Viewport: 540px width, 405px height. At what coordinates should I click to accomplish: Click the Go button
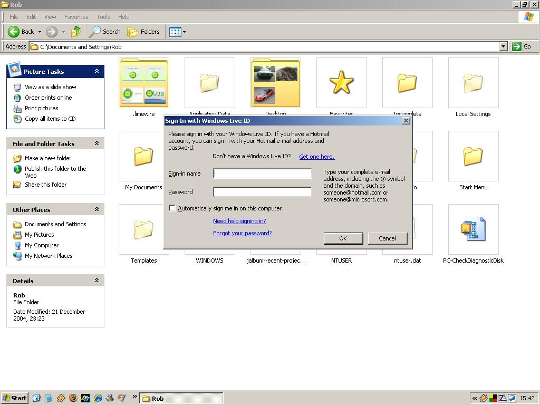522,46
